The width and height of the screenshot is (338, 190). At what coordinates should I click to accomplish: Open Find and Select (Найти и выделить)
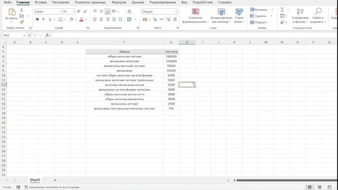[318, 15]
